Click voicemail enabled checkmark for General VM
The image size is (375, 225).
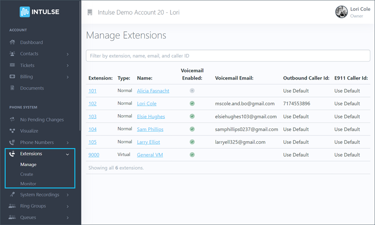(192, 155)
